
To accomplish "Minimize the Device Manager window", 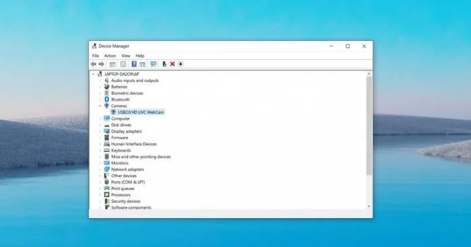I will click(x=331, y=46).
